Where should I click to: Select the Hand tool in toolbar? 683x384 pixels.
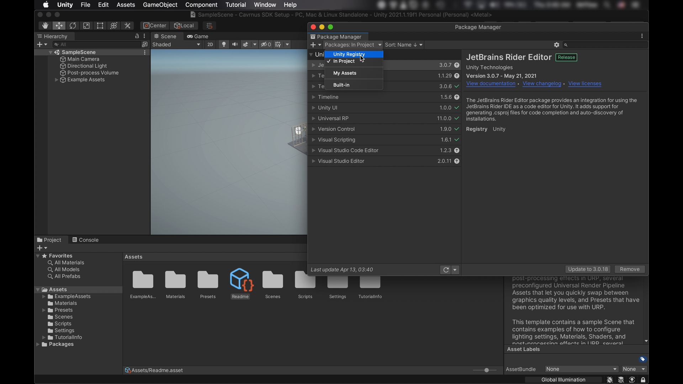[x=45, y=26]
